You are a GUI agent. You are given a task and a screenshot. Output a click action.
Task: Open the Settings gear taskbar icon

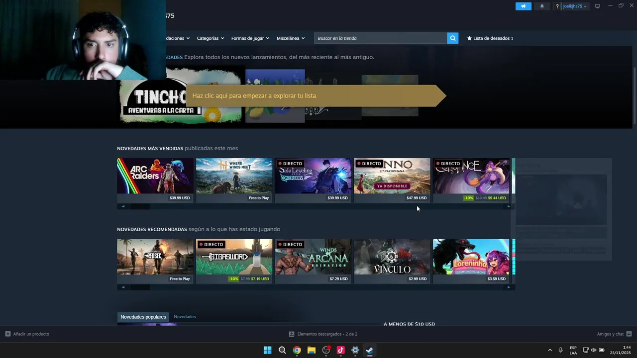pos(355,350)
